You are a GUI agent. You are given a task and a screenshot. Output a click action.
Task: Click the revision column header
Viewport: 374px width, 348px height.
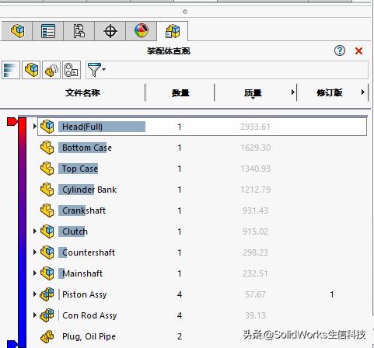click(x=330, y=92)
